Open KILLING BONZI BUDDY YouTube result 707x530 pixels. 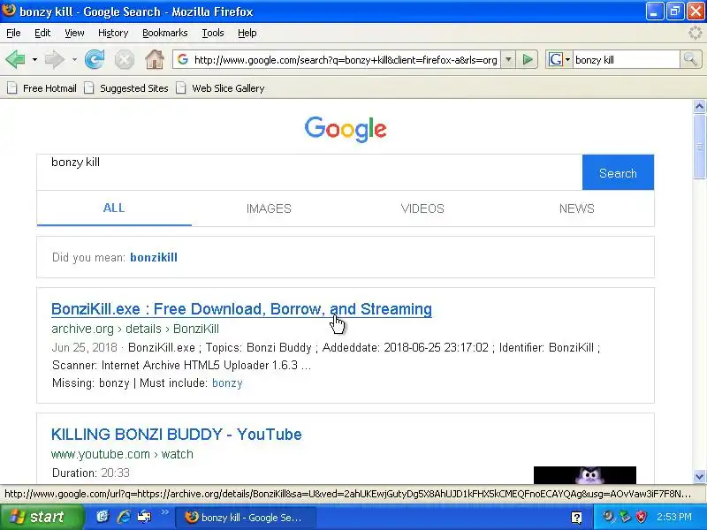pos(176,435)
